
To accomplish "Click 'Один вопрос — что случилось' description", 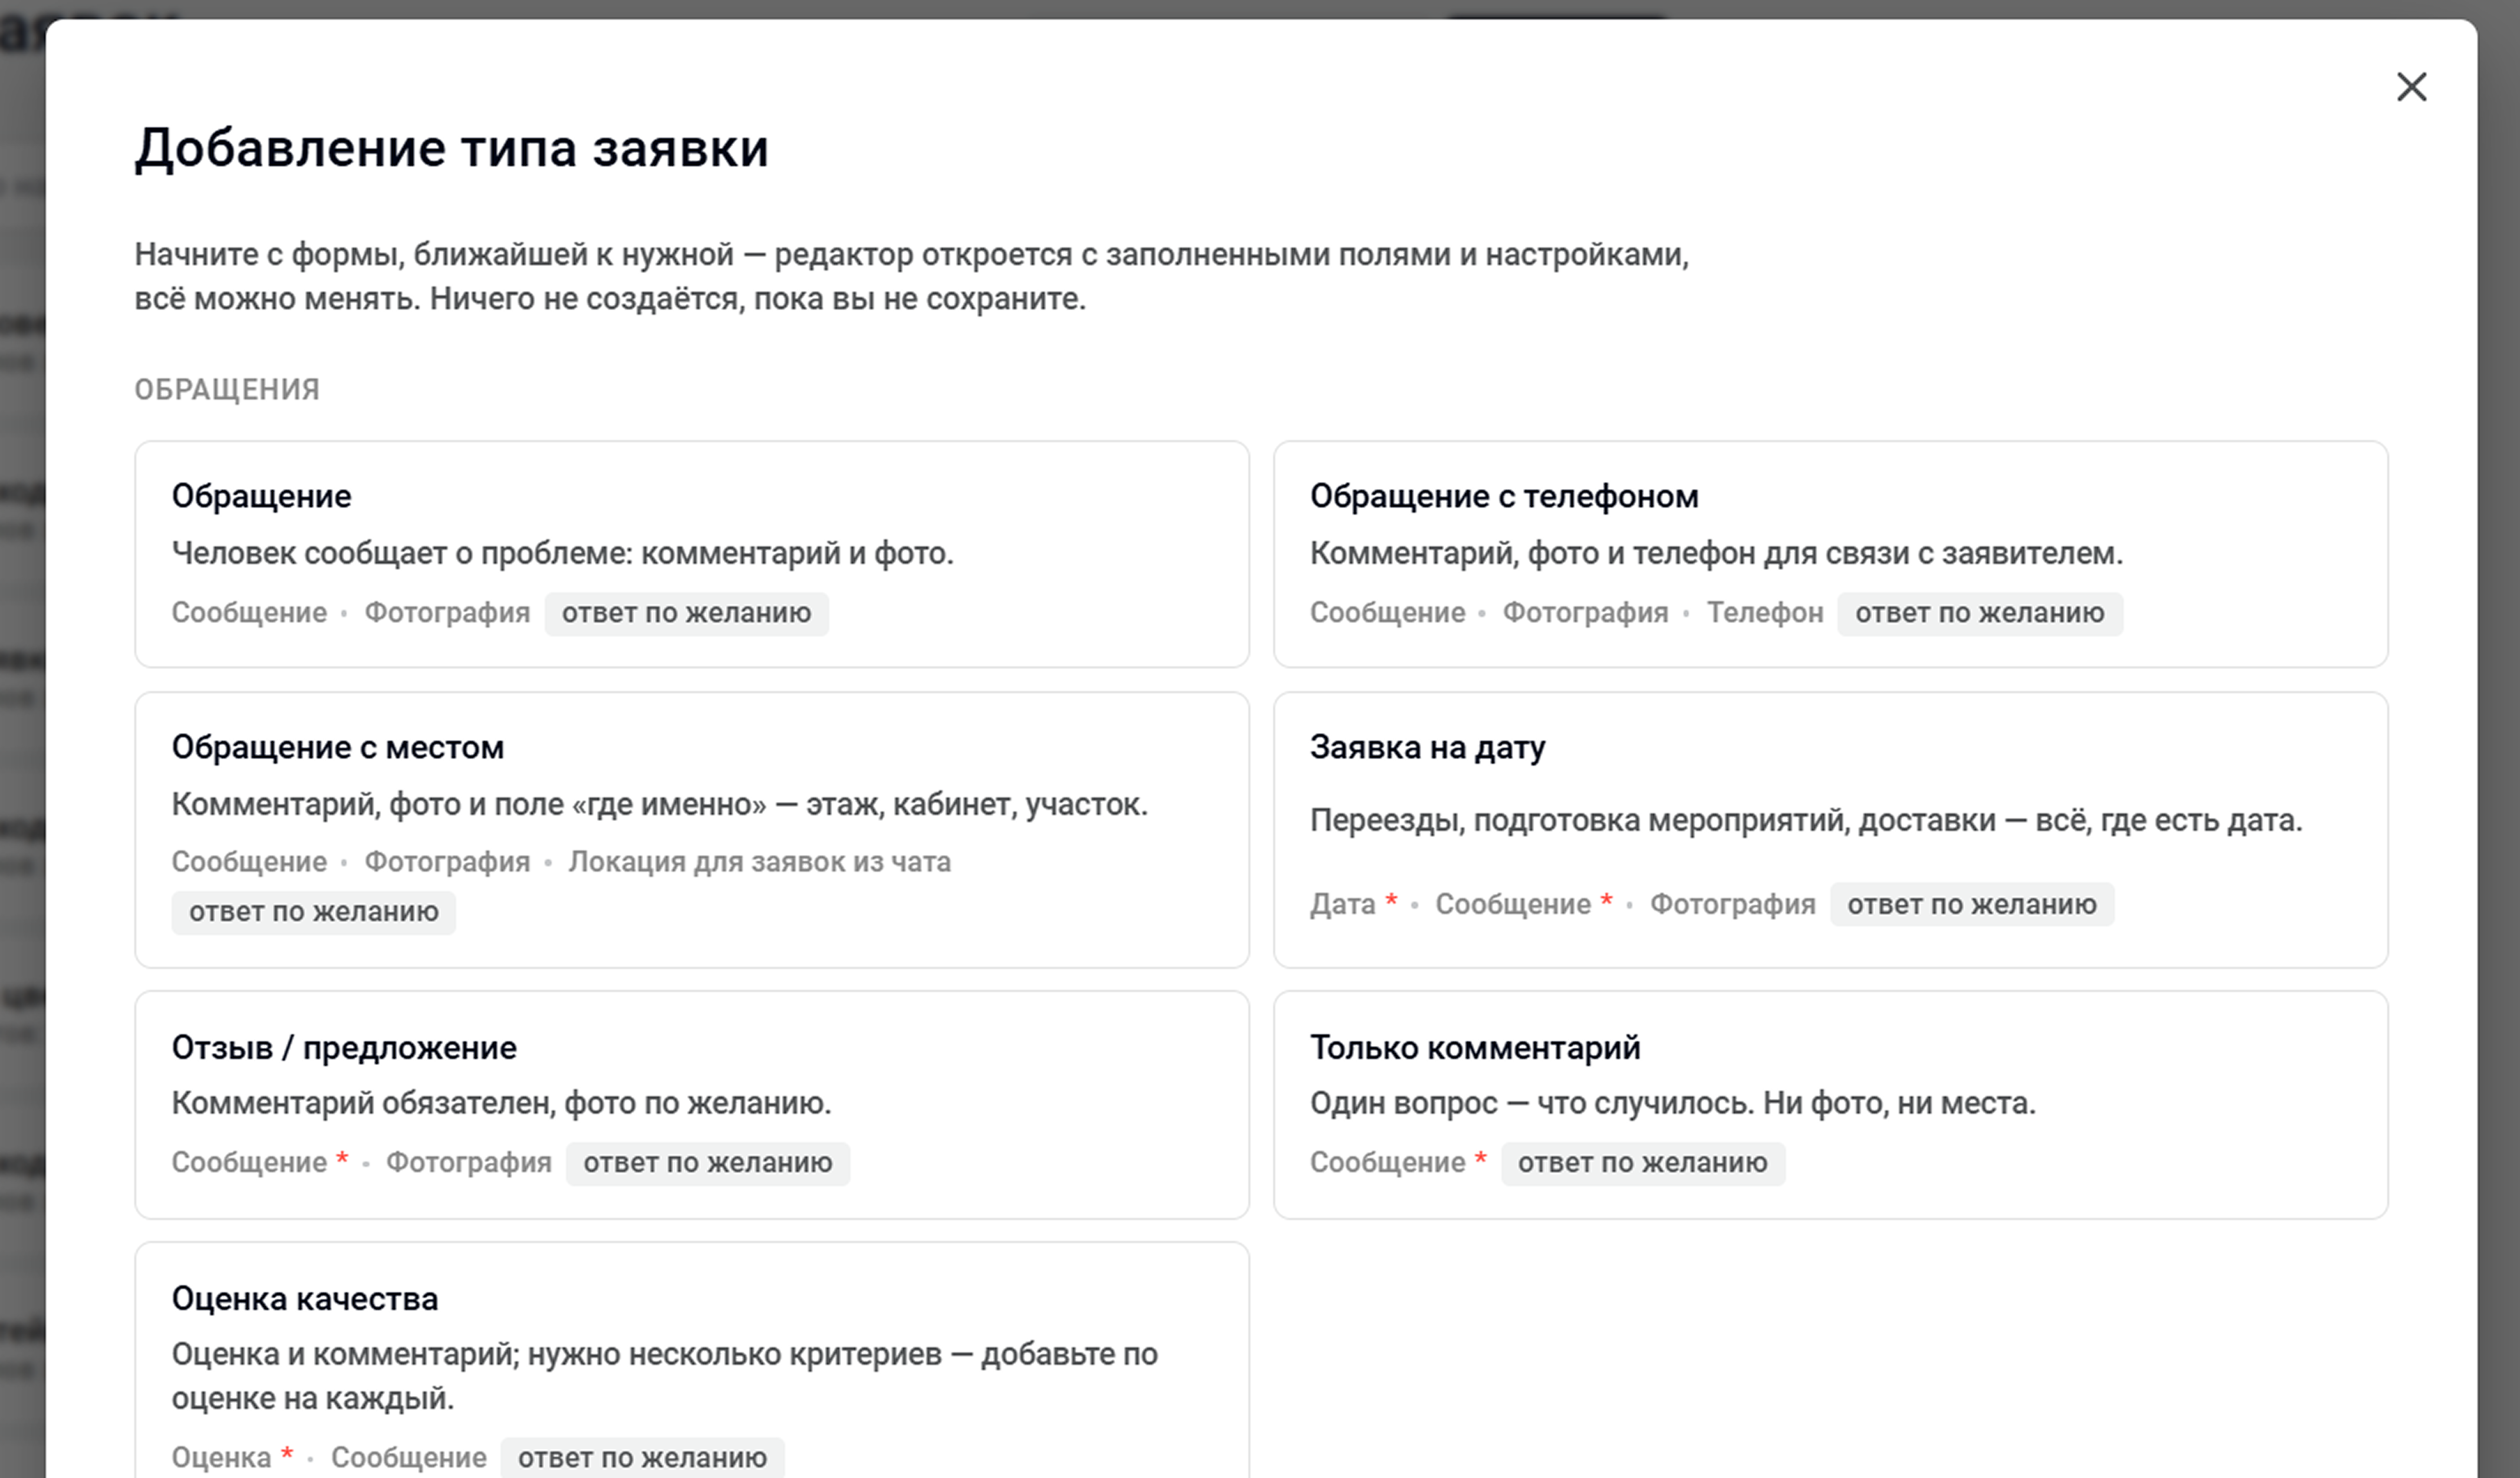I will click(x=1673, y=1103).
